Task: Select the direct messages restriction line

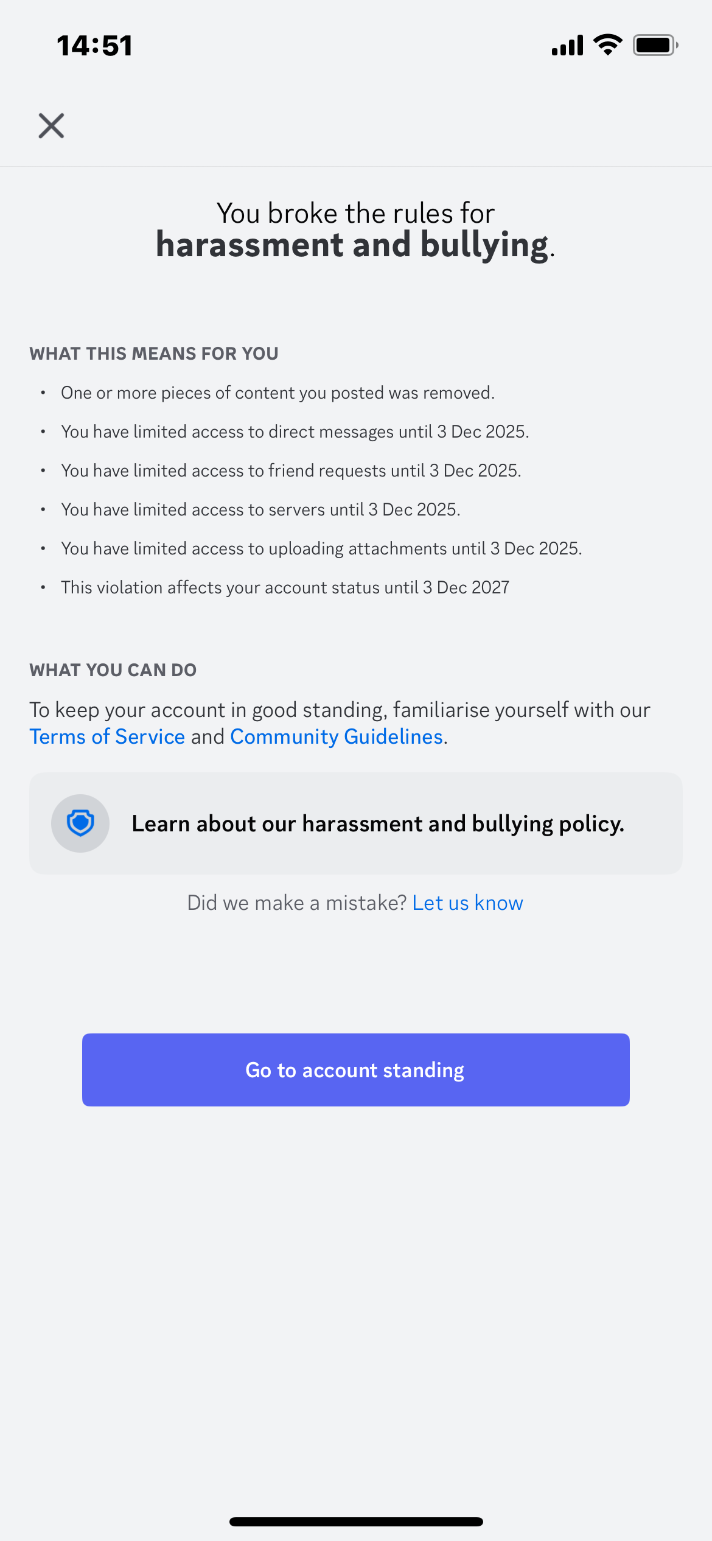Action: [295, 432]
